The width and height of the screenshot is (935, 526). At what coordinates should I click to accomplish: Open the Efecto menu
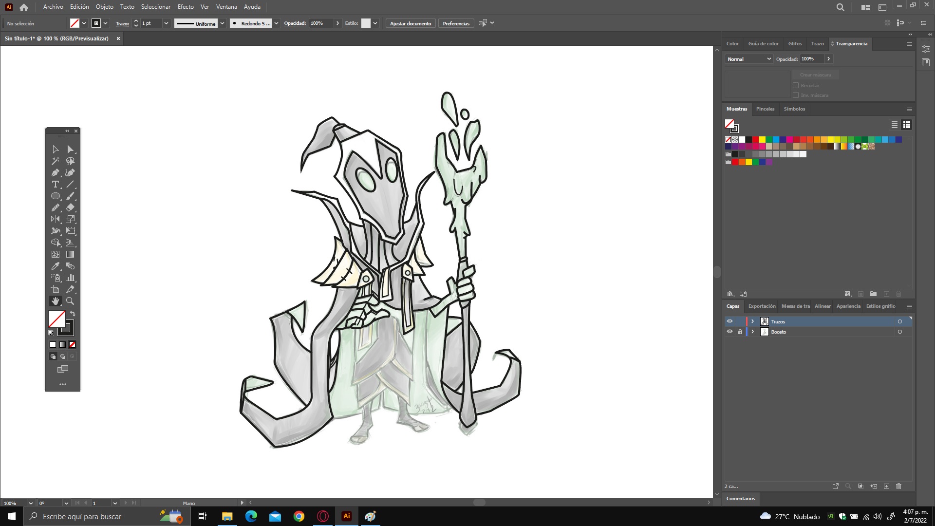point(186,7)
